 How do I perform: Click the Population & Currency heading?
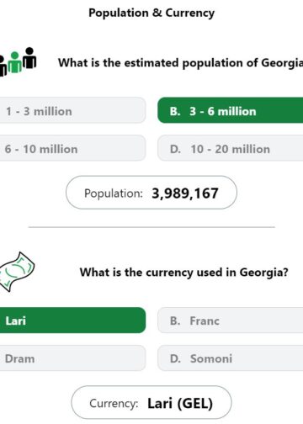151,13
